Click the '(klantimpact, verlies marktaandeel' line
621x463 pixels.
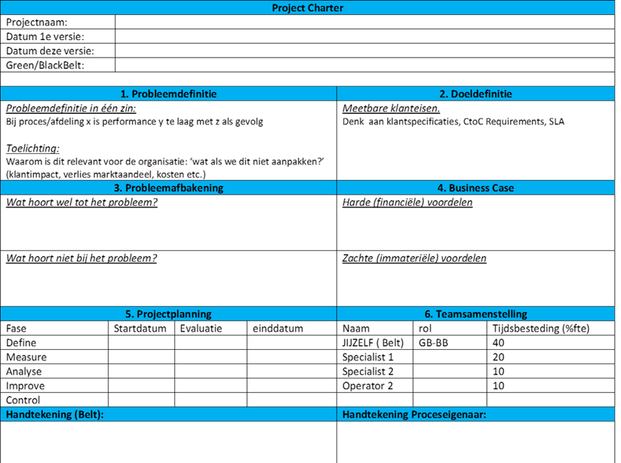pyautogui.click(x=106, y=174)
